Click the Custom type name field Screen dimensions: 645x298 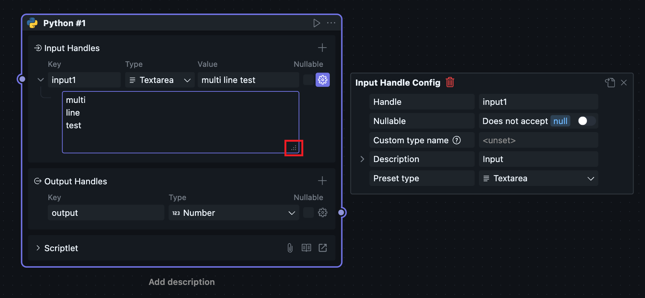[x=538, y=140]
